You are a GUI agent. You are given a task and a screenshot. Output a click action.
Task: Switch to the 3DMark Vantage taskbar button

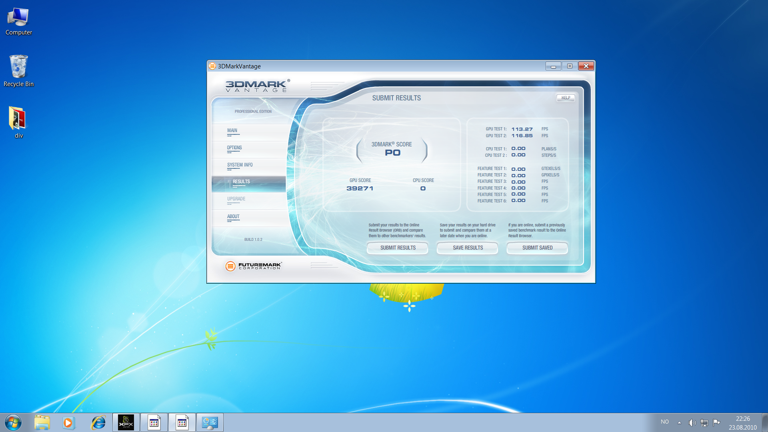pos(210,422)
